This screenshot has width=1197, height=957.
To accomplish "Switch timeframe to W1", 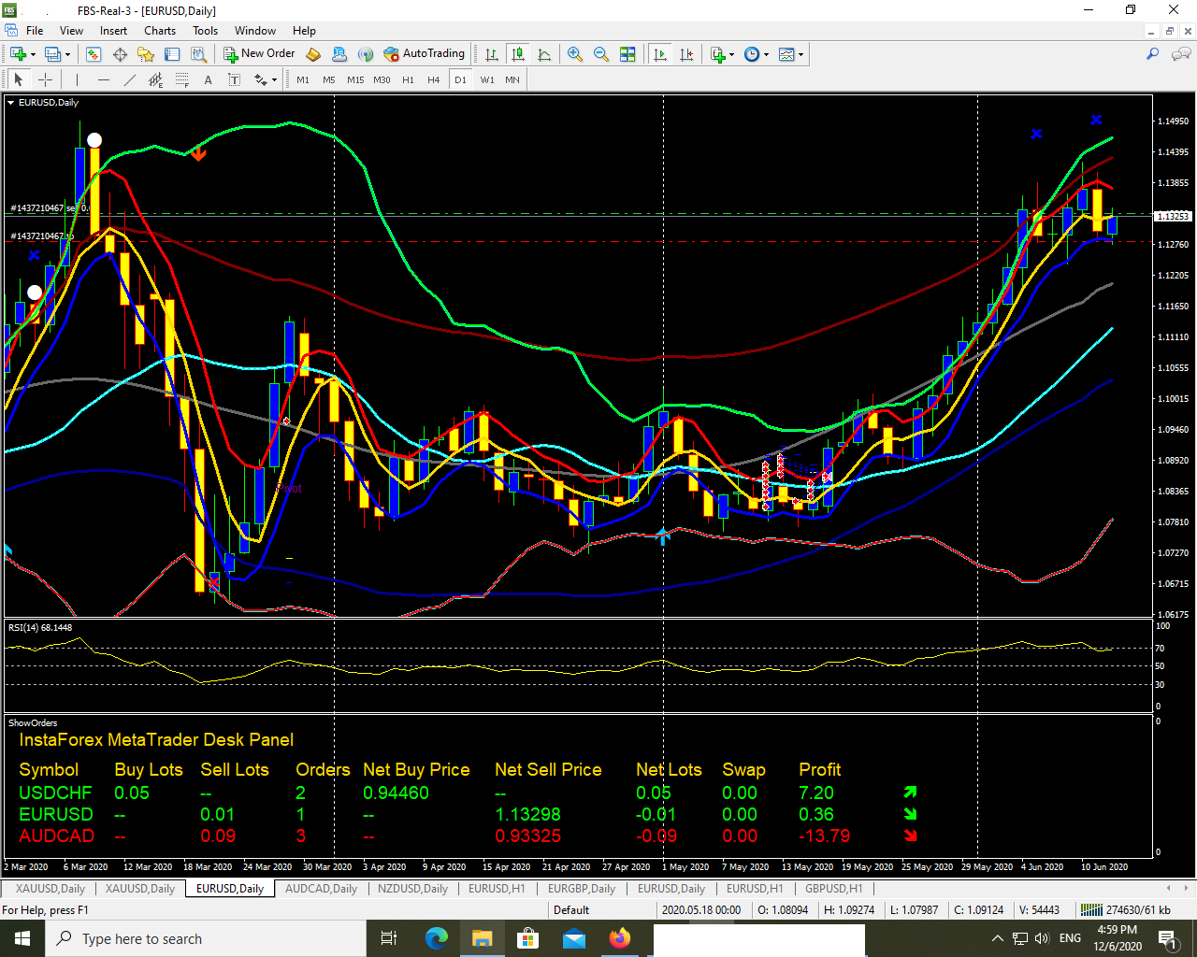I will click(x=487, y=79).
